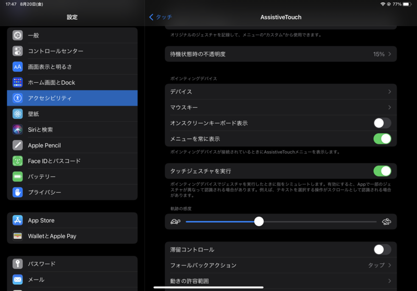Viewport: 417px width, 291px height.
Task: Select Apple Pencil in sidebar
Action: tap(72, 145)
